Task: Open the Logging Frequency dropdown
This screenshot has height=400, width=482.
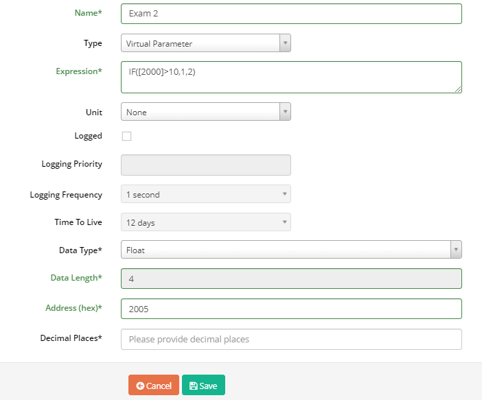Action: coord(206,194)
